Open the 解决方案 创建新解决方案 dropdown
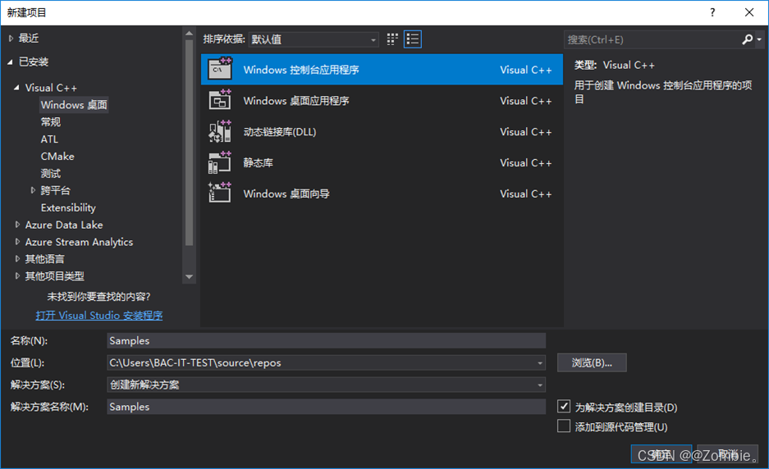The image size is (769, 469). (x=326, y=385)
